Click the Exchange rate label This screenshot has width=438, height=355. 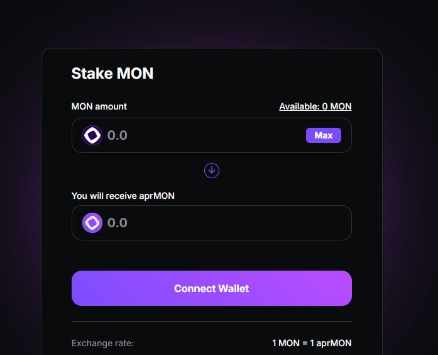coord(103,343)
